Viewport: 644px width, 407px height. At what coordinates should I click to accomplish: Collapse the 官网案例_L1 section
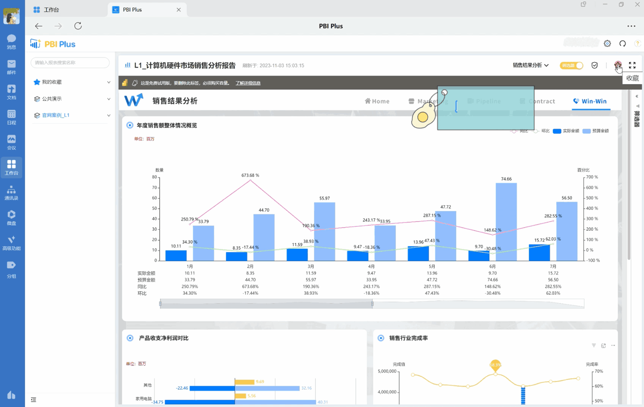[x=109, y=115]
